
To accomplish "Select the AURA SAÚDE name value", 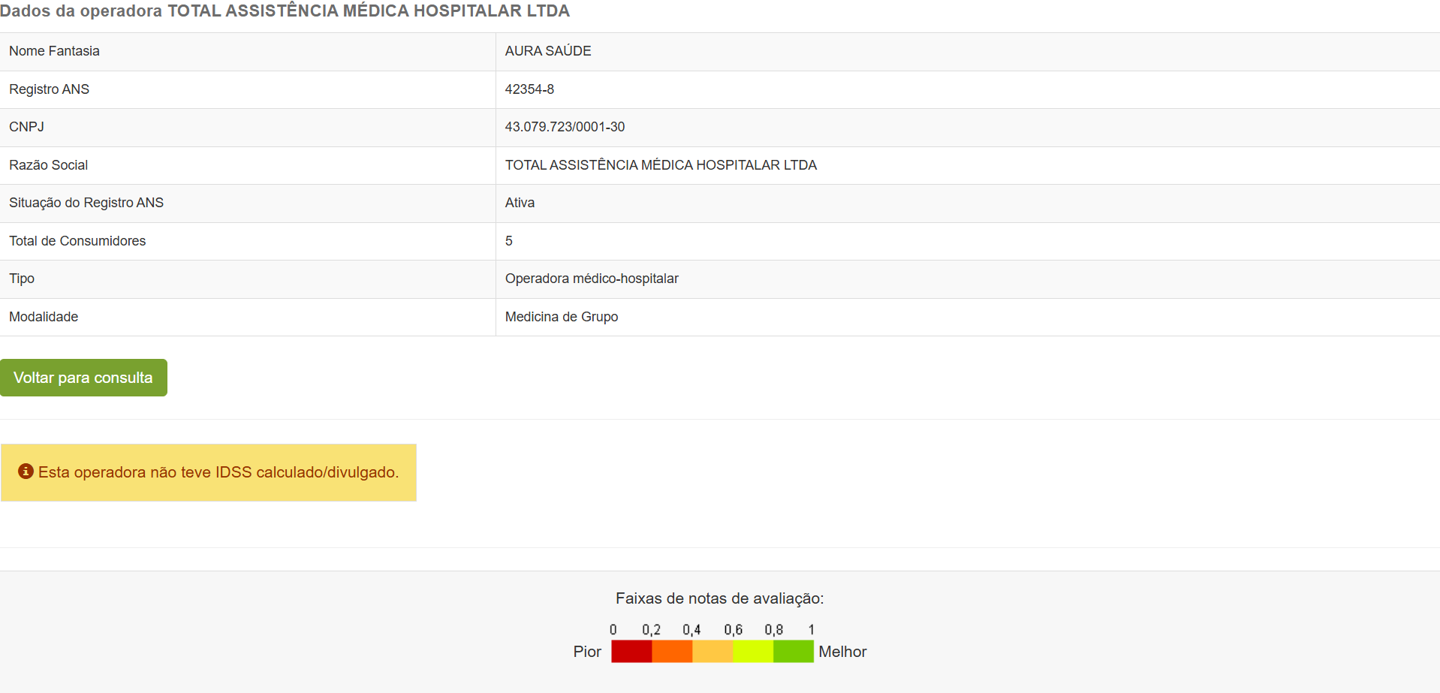I will click(x=548, y=51).
